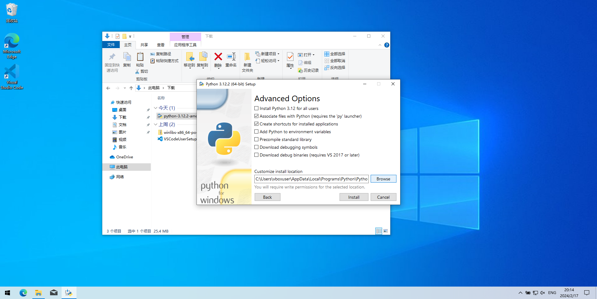Image resolution: width=597 pixels, height=299 pixels.
Task: Uncheck Associate files with Python
Action: tap(257, 116)
